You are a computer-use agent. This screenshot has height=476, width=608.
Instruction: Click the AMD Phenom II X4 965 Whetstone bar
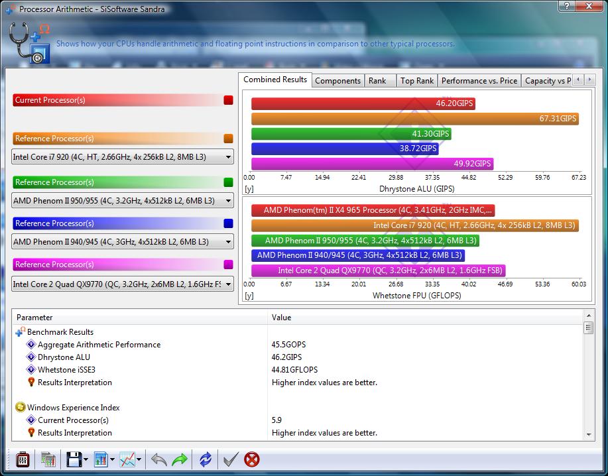[x=373, y=210]
